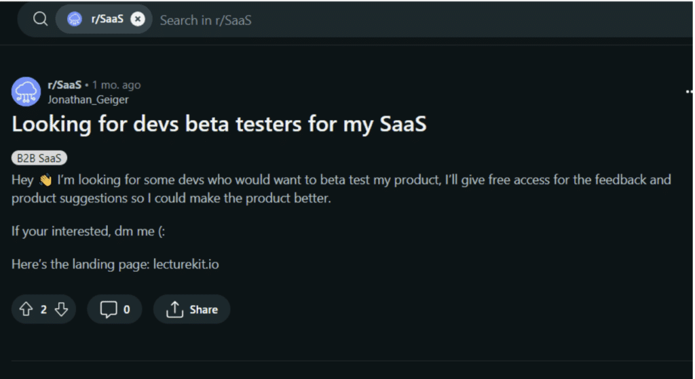Screen dimensions: 695x379
Task: Open comments via the speech bubble icon
Action: pyautogui.click(x=109, y=309)
